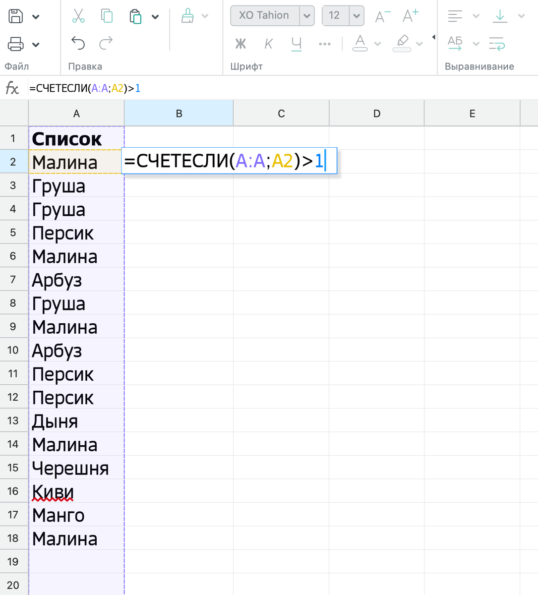Viewport: 538px width, 595px height.
Task: Open the Paste options dropdown arrow
Action: click(155, 17)
